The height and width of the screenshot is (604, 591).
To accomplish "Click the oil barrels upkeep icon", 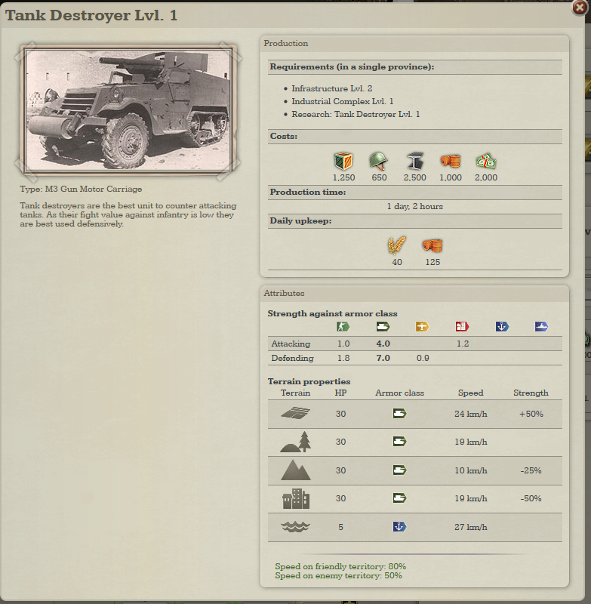I will [432, 245].
